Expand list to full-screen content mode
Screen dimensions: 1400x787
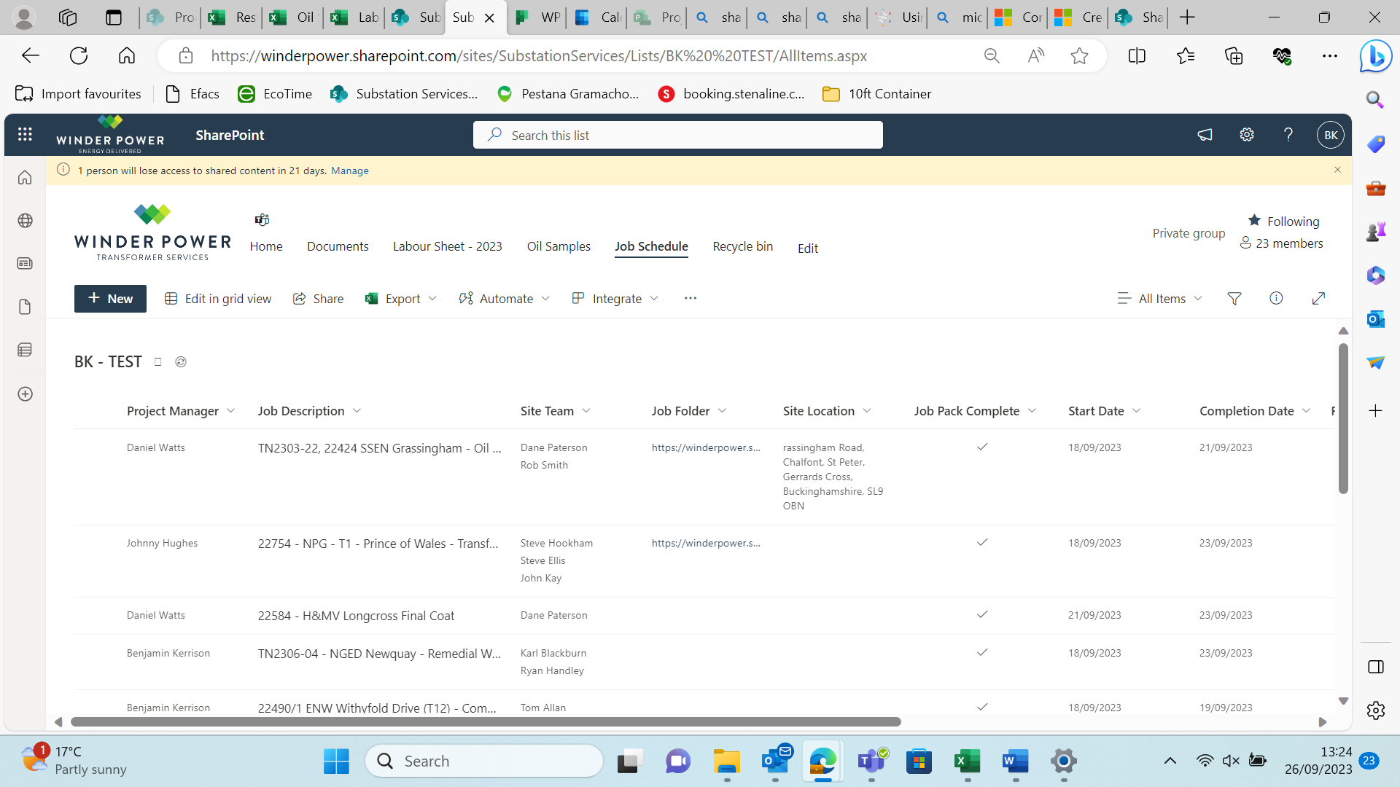point(1318,298)
